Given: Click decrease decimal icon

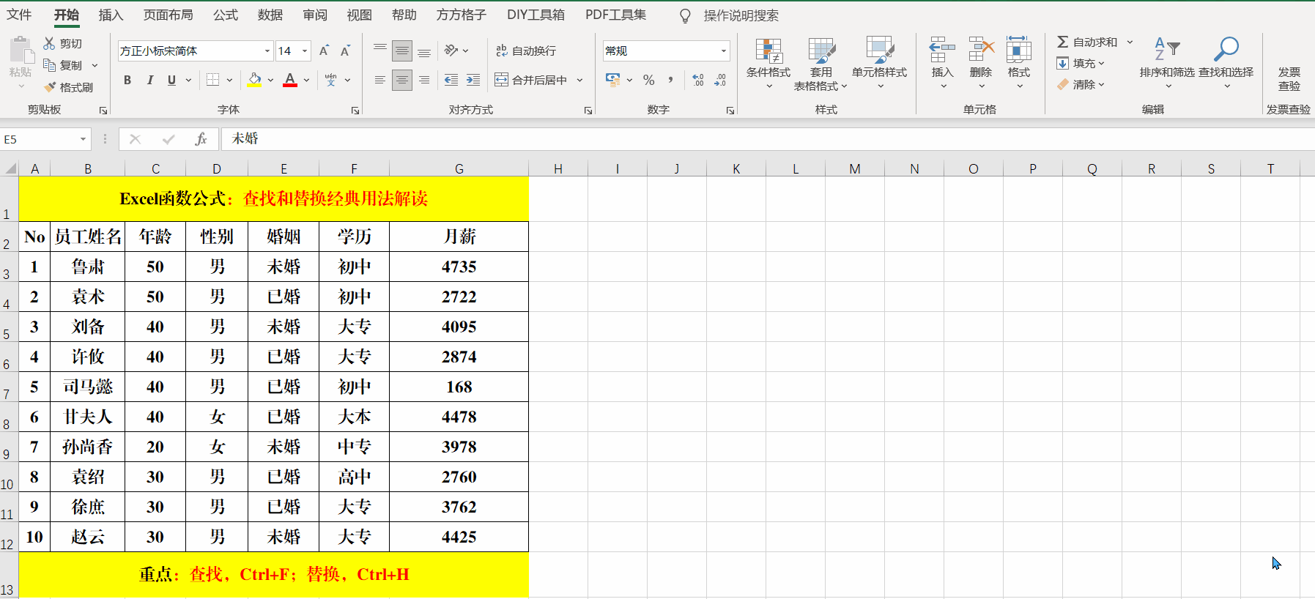Looking at the screenshot, I should (x=720, y=80).
